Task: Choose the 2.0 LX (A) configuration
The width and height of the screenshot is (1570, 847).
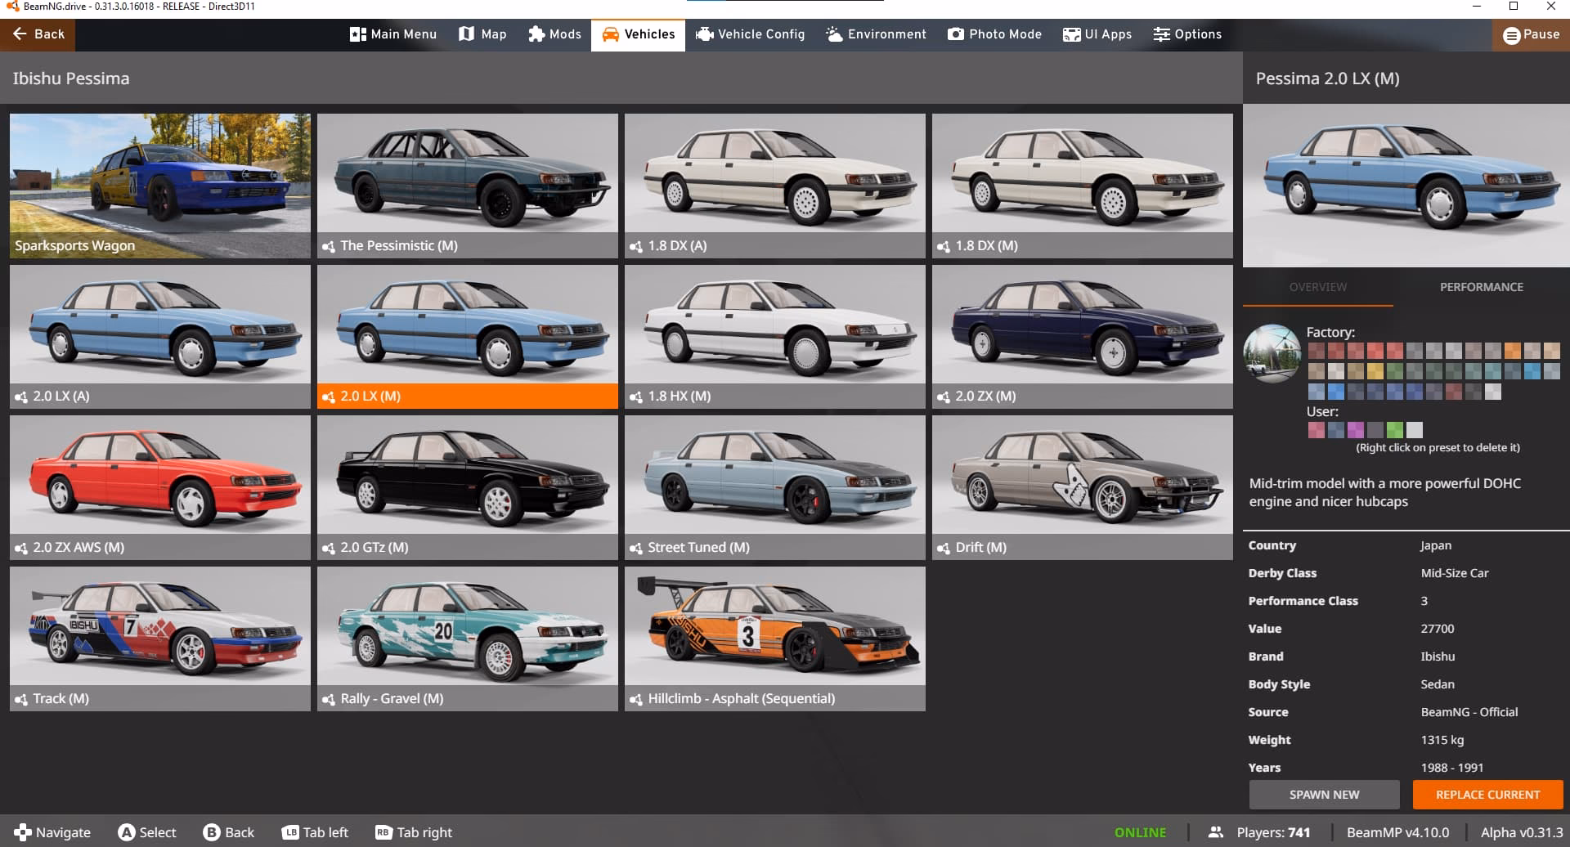Action: [160, 337]
